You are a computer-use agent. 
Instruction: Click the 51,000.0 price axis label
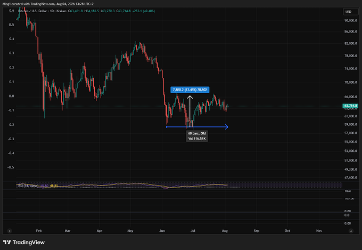click(x=350, y=160)
